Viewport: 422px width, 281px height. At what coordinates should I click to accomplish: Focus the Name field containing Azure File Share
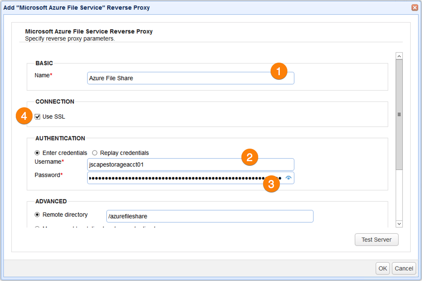coord(175,78)
